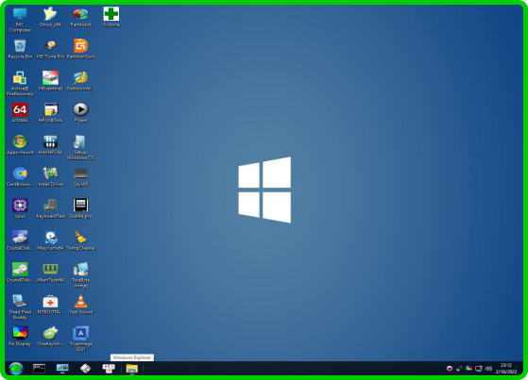The height and width of the screenshot is (380, 528).
Task: Launch Command Prompt from the taskbar
Action: point(39,369)
